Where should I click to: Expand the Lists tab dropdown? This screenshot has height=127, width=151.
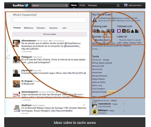pos(65,28)
